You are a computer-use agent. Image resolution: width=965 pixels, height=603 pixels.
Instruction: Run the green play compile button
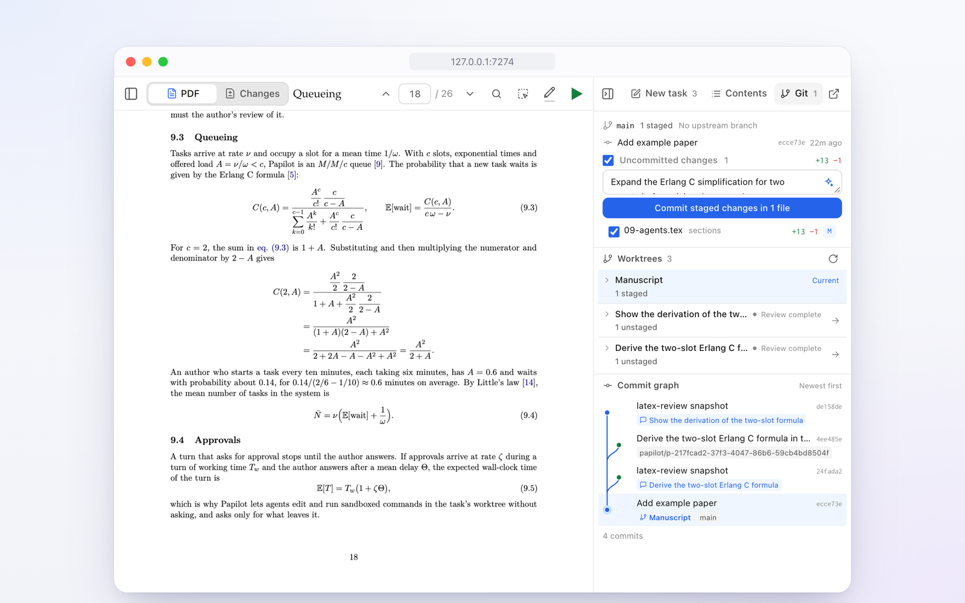[x=577, y=93]
